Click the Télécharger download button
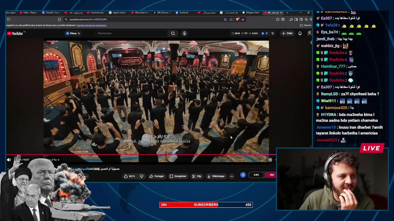Viewport: 394px width, 221px height. pyautogui.click(x=216, y=176)
